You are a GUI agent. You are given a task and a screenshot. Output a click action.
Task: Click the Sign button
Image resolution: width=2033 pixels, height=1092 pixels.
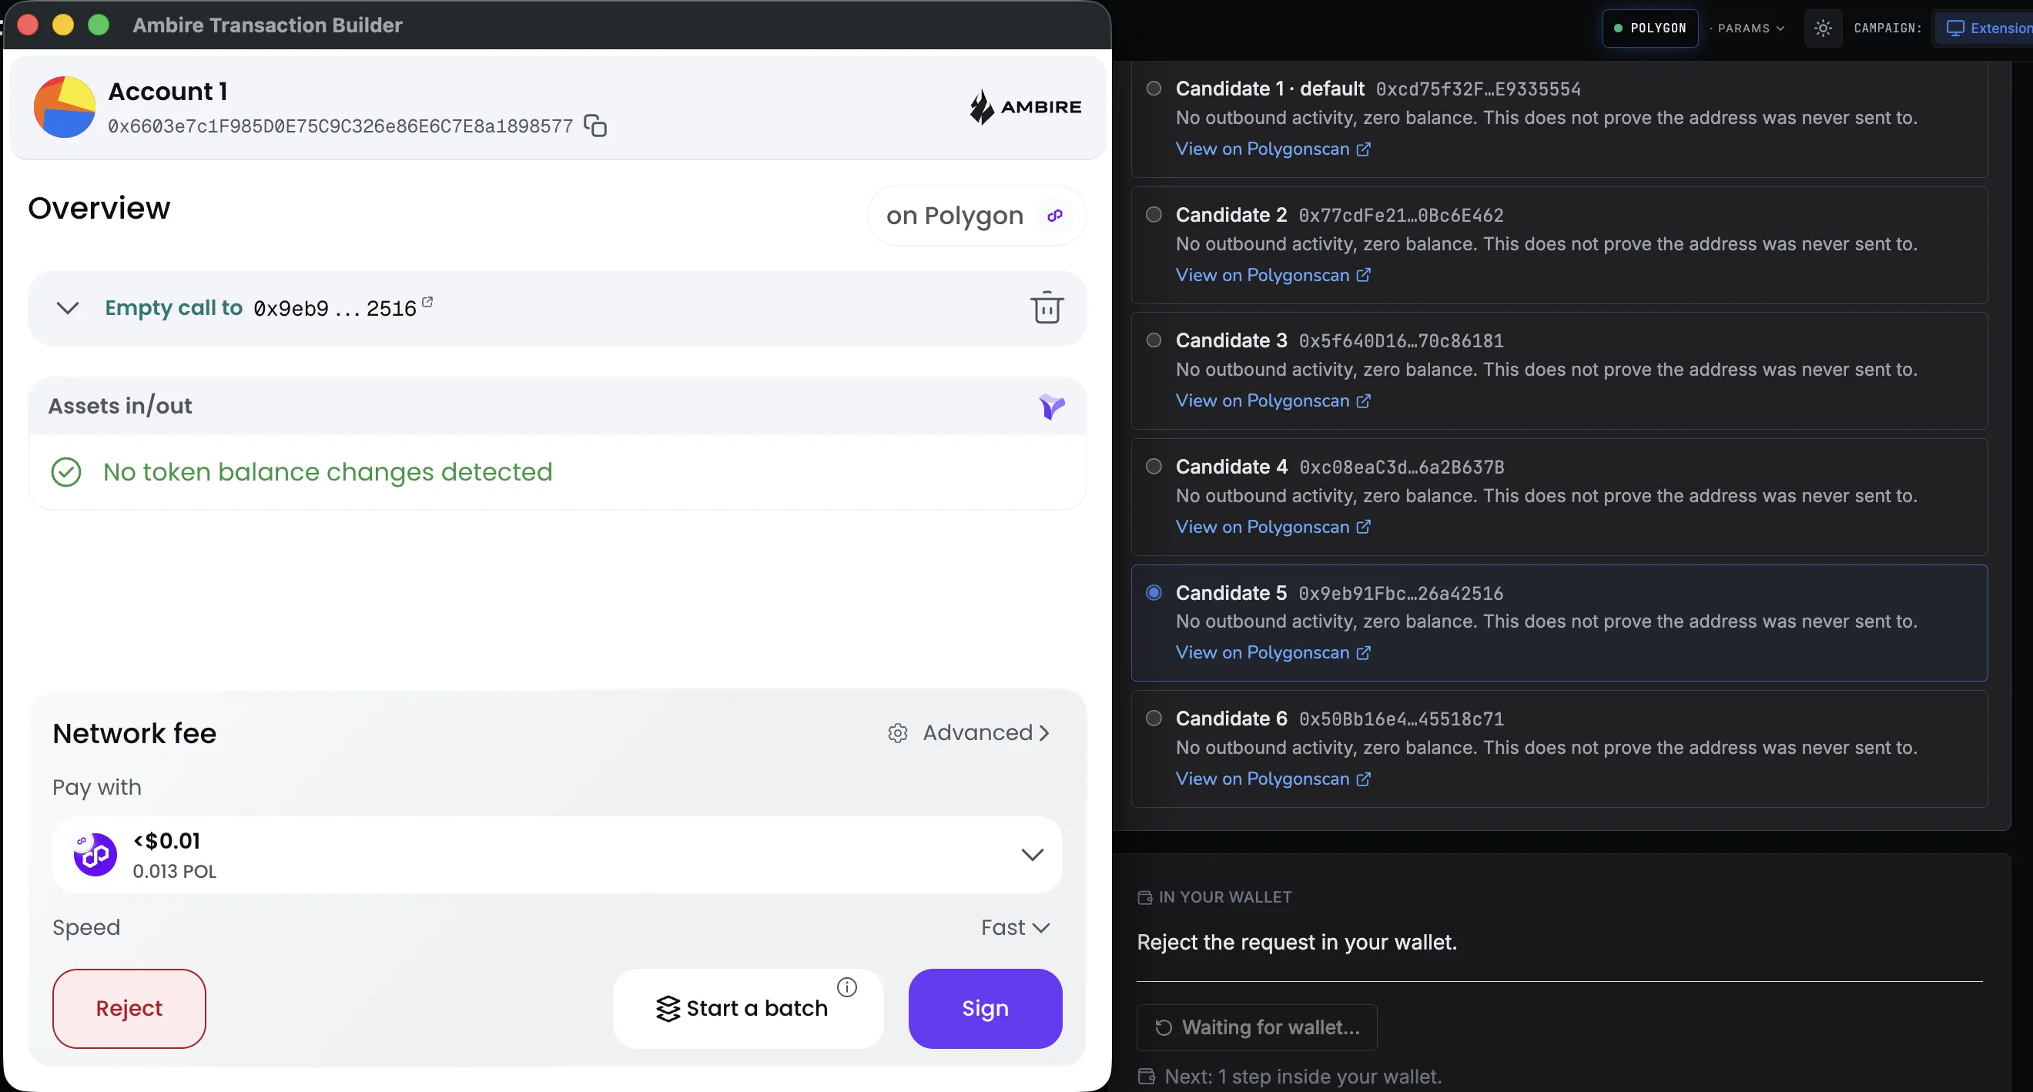click(985, 1008)
